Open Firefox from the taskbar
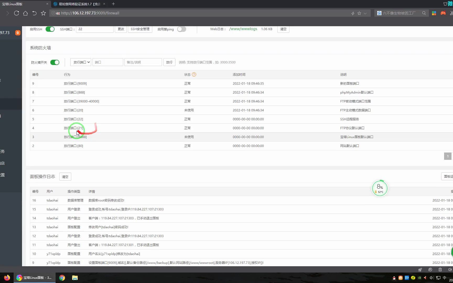The image size is (453, 283). coord(7,278)
